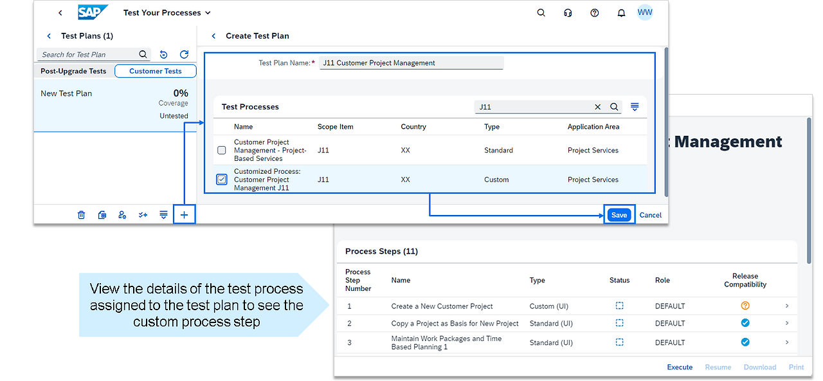Click the Process Step Number column header

pyautogui.click(x=358, y=280)
